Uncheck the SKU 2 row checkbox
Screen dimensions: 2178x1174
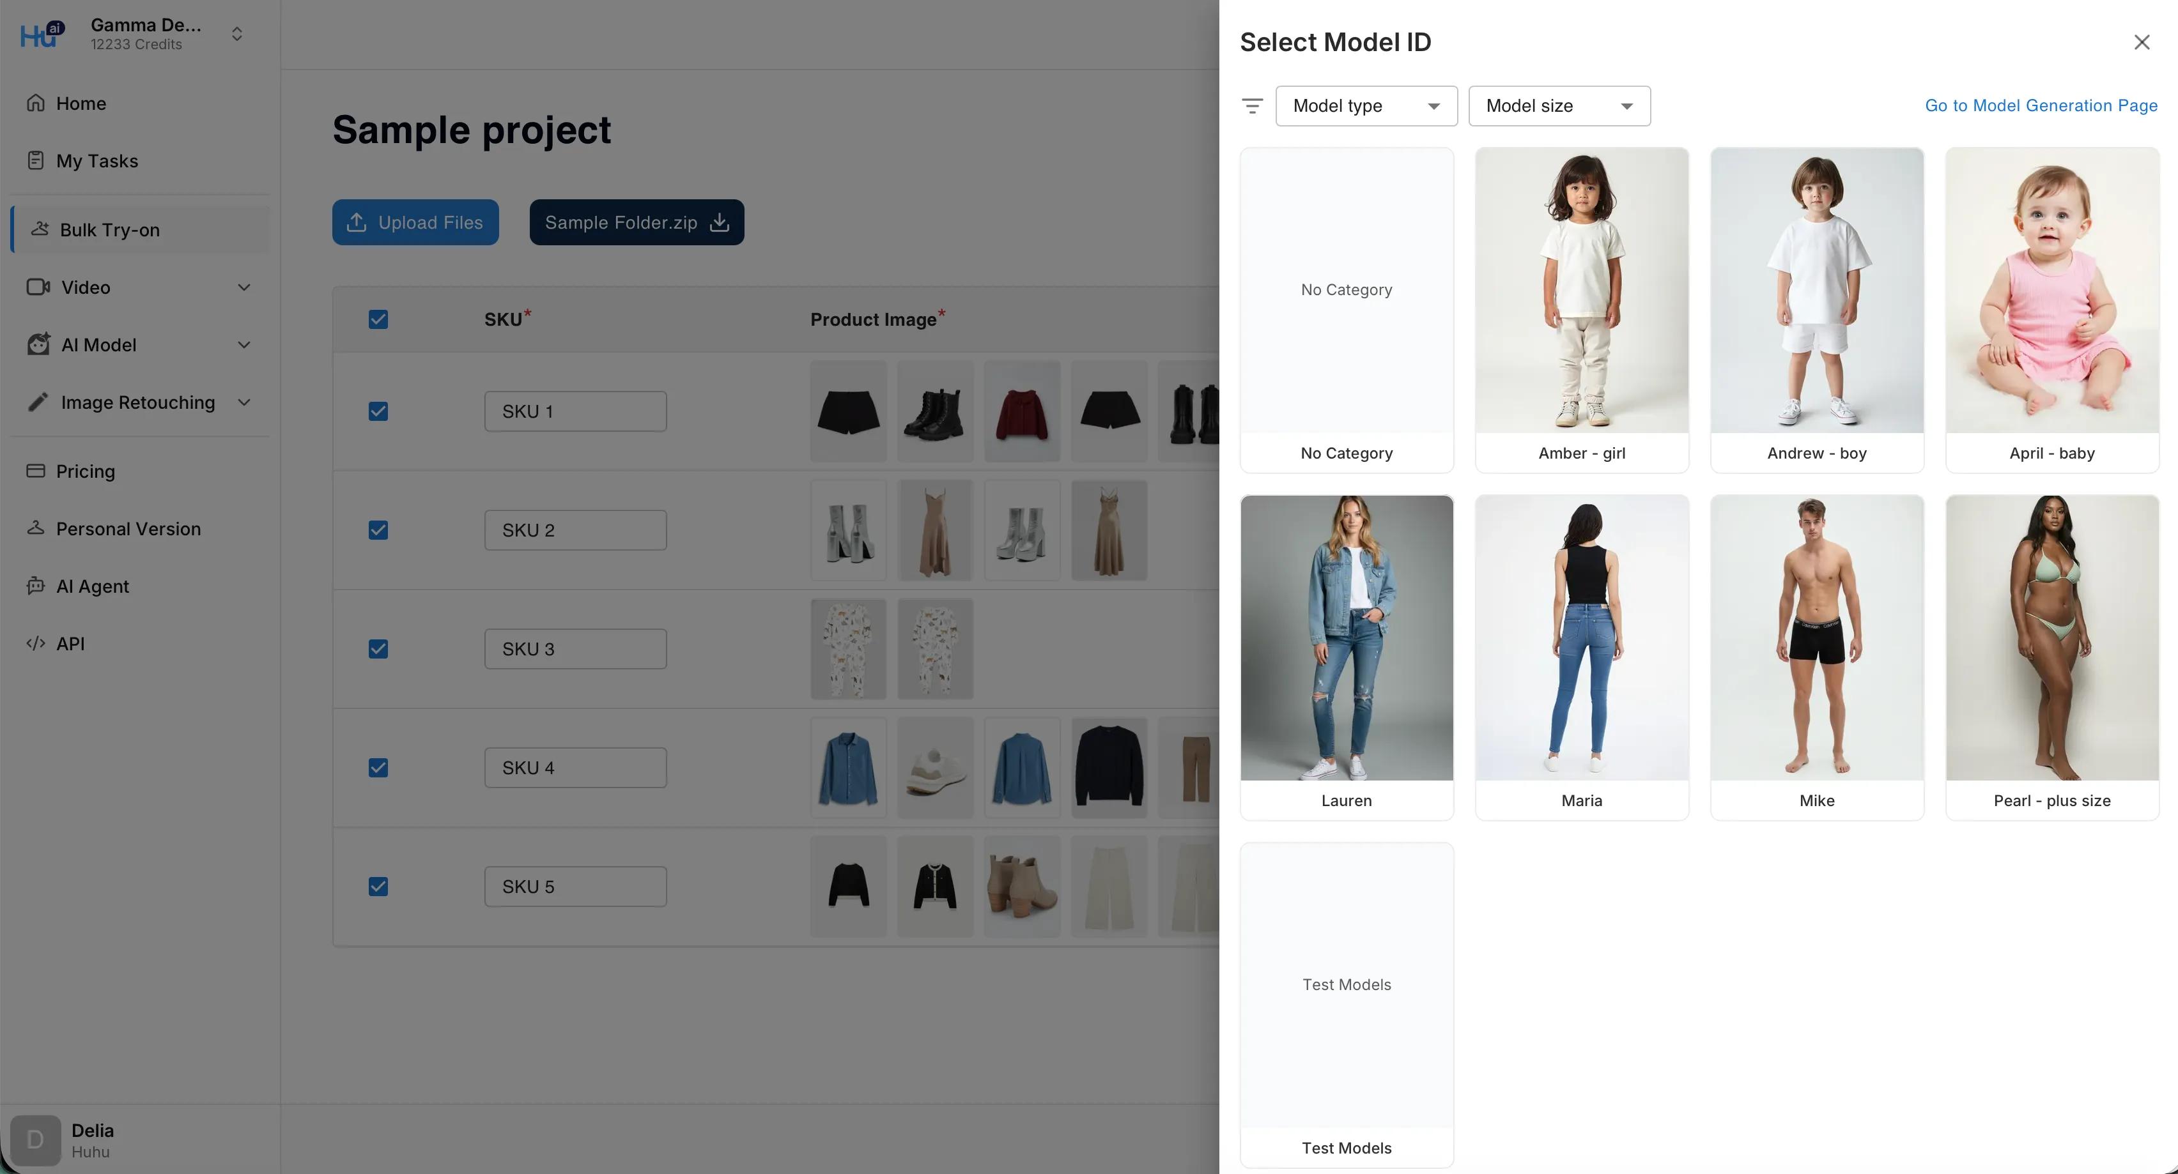pyautogui.click(x=378, y=530)
